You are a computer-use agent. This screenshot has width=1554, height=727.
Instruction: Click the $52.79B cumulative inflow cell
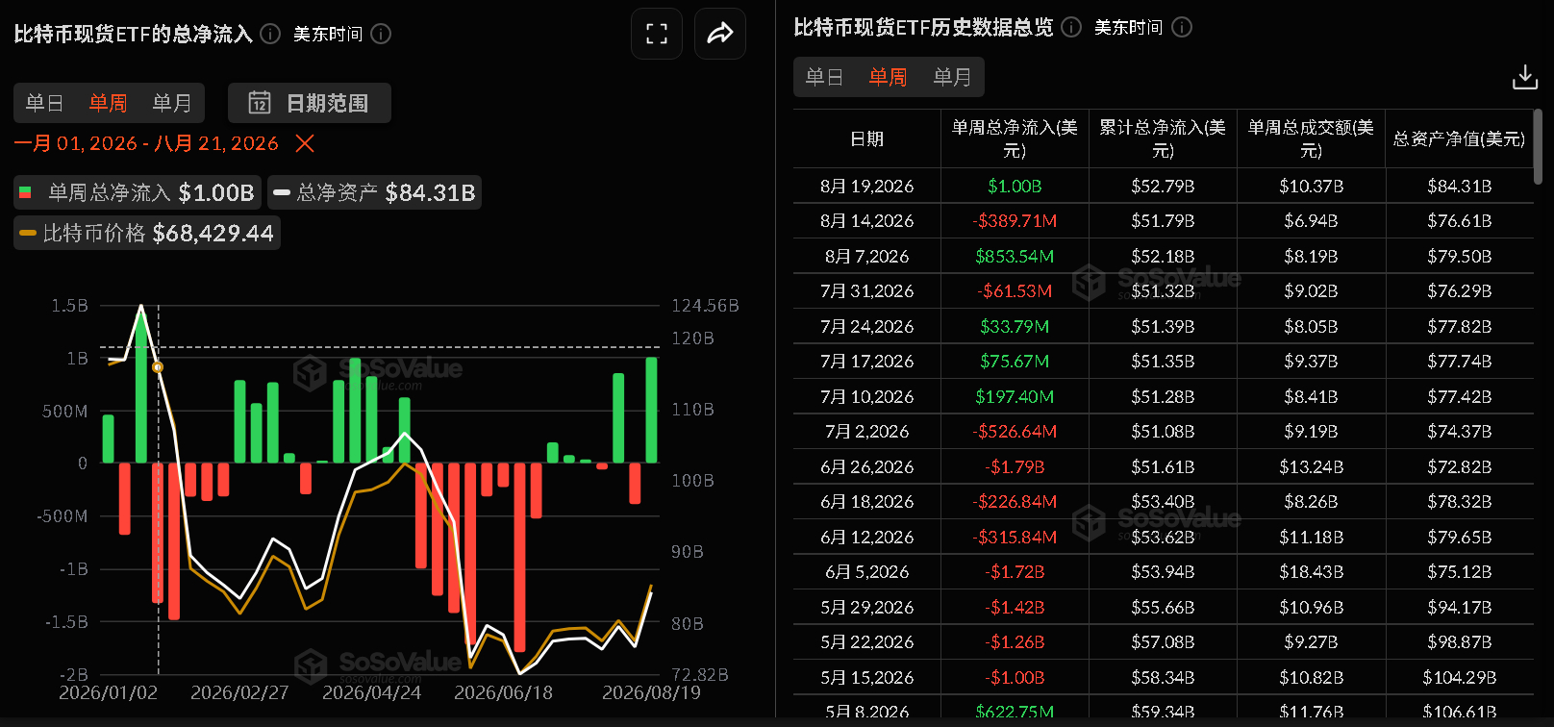coord(1163,186)
